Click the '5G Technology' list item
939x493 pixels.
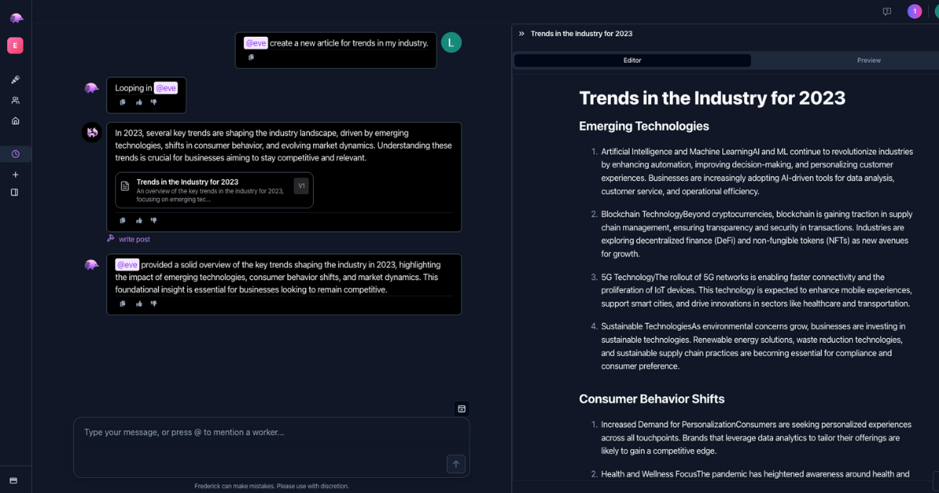click(x=757, y=290)
